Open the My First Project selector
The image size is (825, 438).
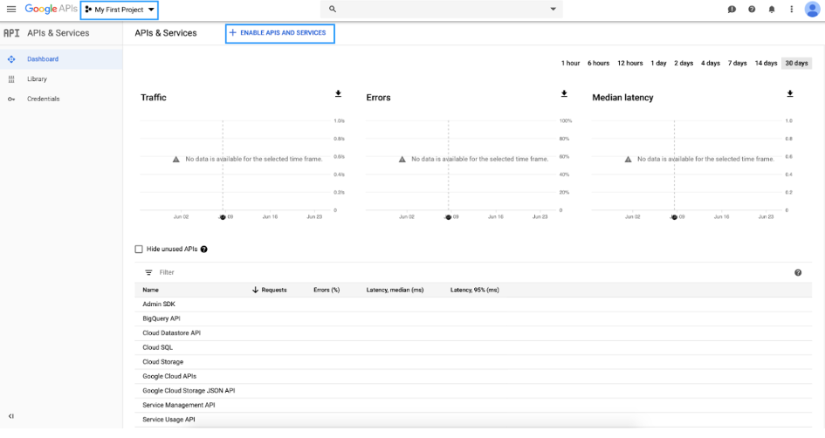tap(120, 10)
